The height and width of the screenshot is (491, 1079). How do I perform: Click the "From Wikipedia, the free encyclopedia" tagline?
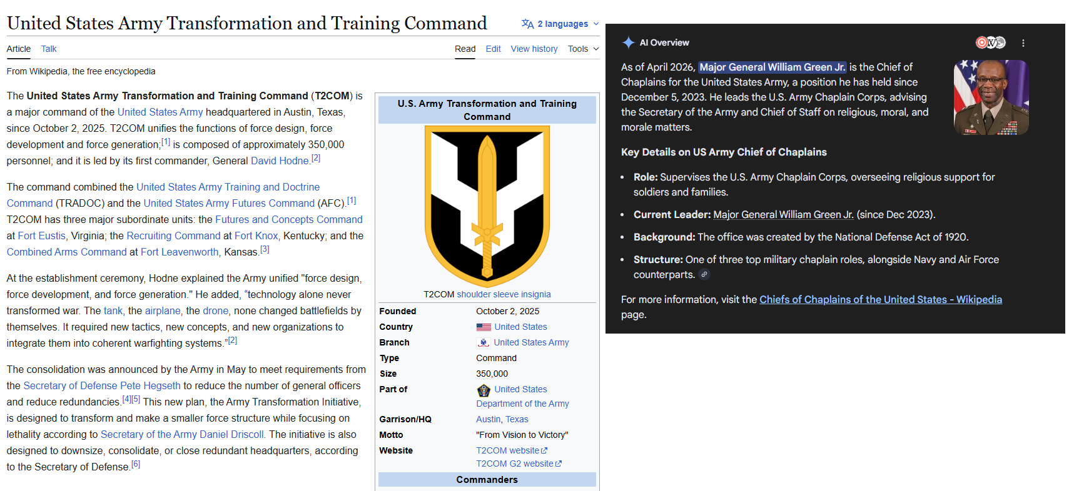point(81,71)
